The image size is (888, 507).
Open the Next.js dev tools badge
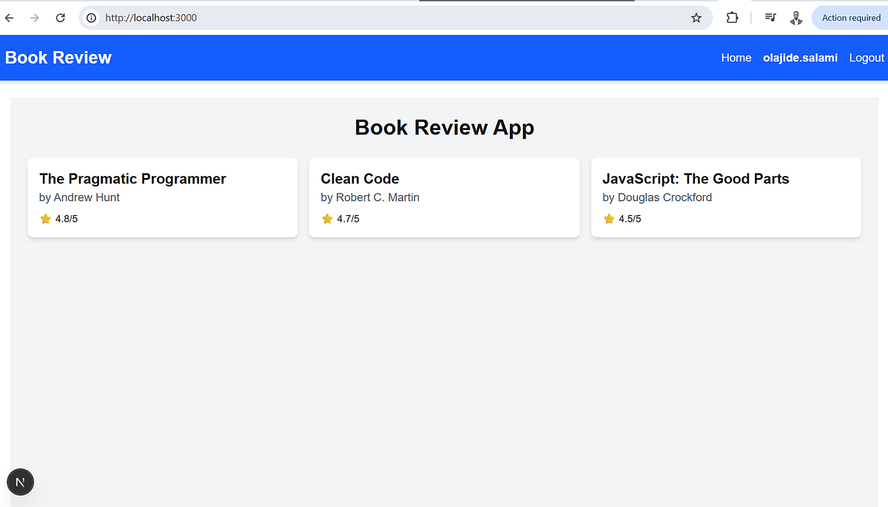[x=20, y=481]
